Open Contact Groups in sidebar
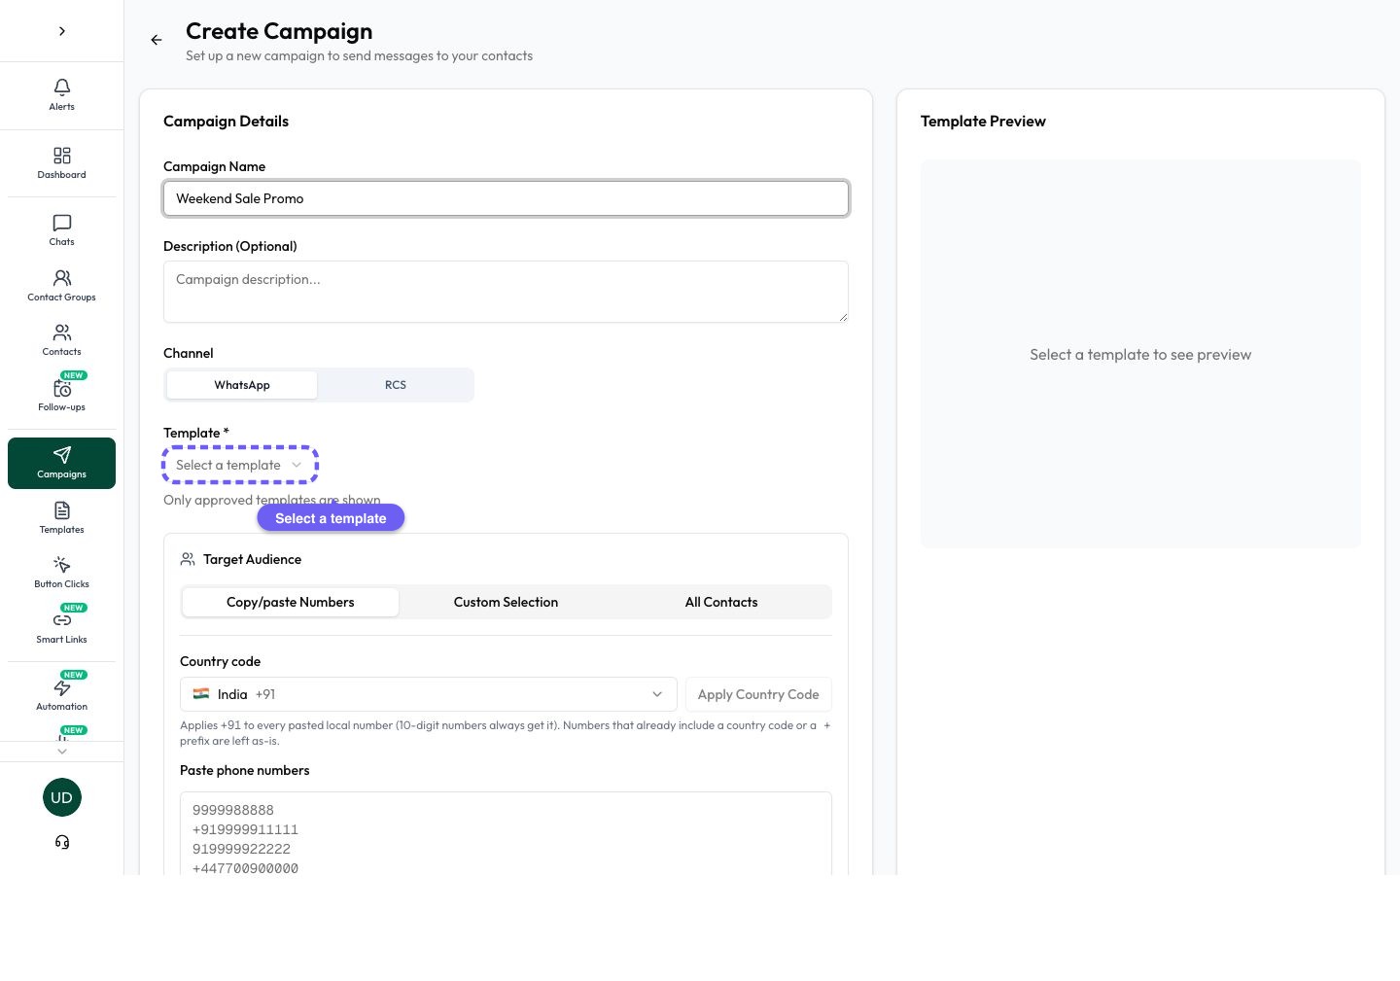Viewport: 1400px width, 981px height. [61, 285]
